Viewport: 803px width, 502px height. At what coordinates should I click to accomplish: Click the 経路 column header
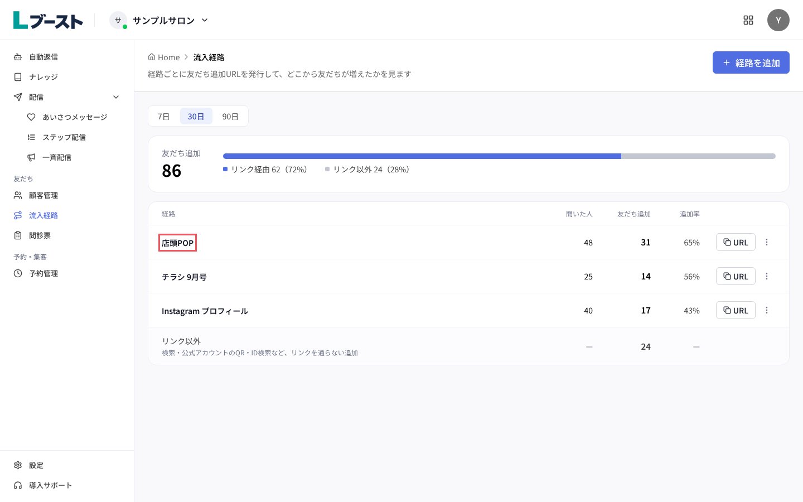168,214
